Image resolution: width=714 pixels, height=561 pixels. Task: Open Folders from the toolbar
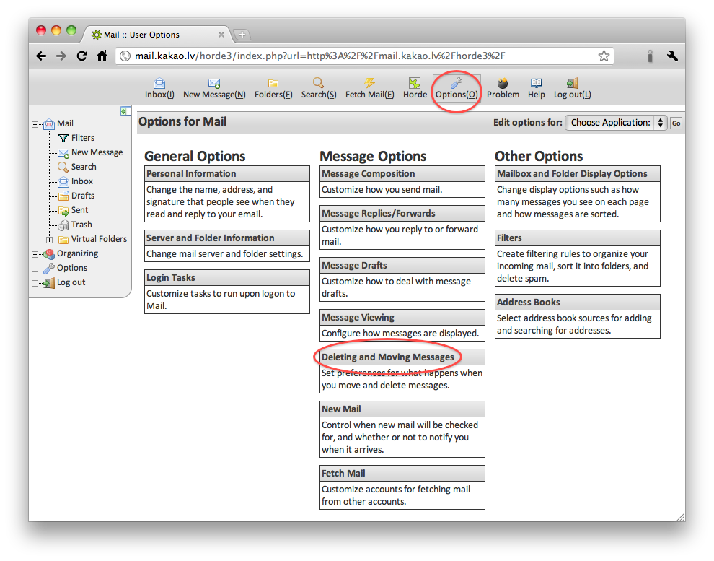[x=273, y=84]
